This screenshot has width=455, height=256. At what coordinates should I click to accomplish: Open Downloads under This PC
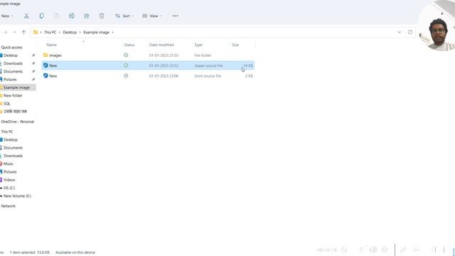(13, 156)
